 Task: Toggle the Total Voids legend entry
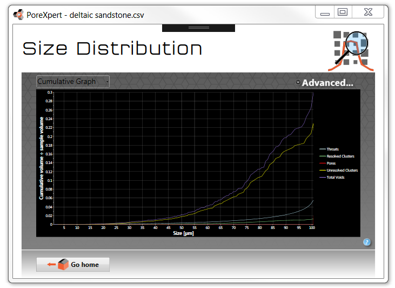tap(335, 177)
